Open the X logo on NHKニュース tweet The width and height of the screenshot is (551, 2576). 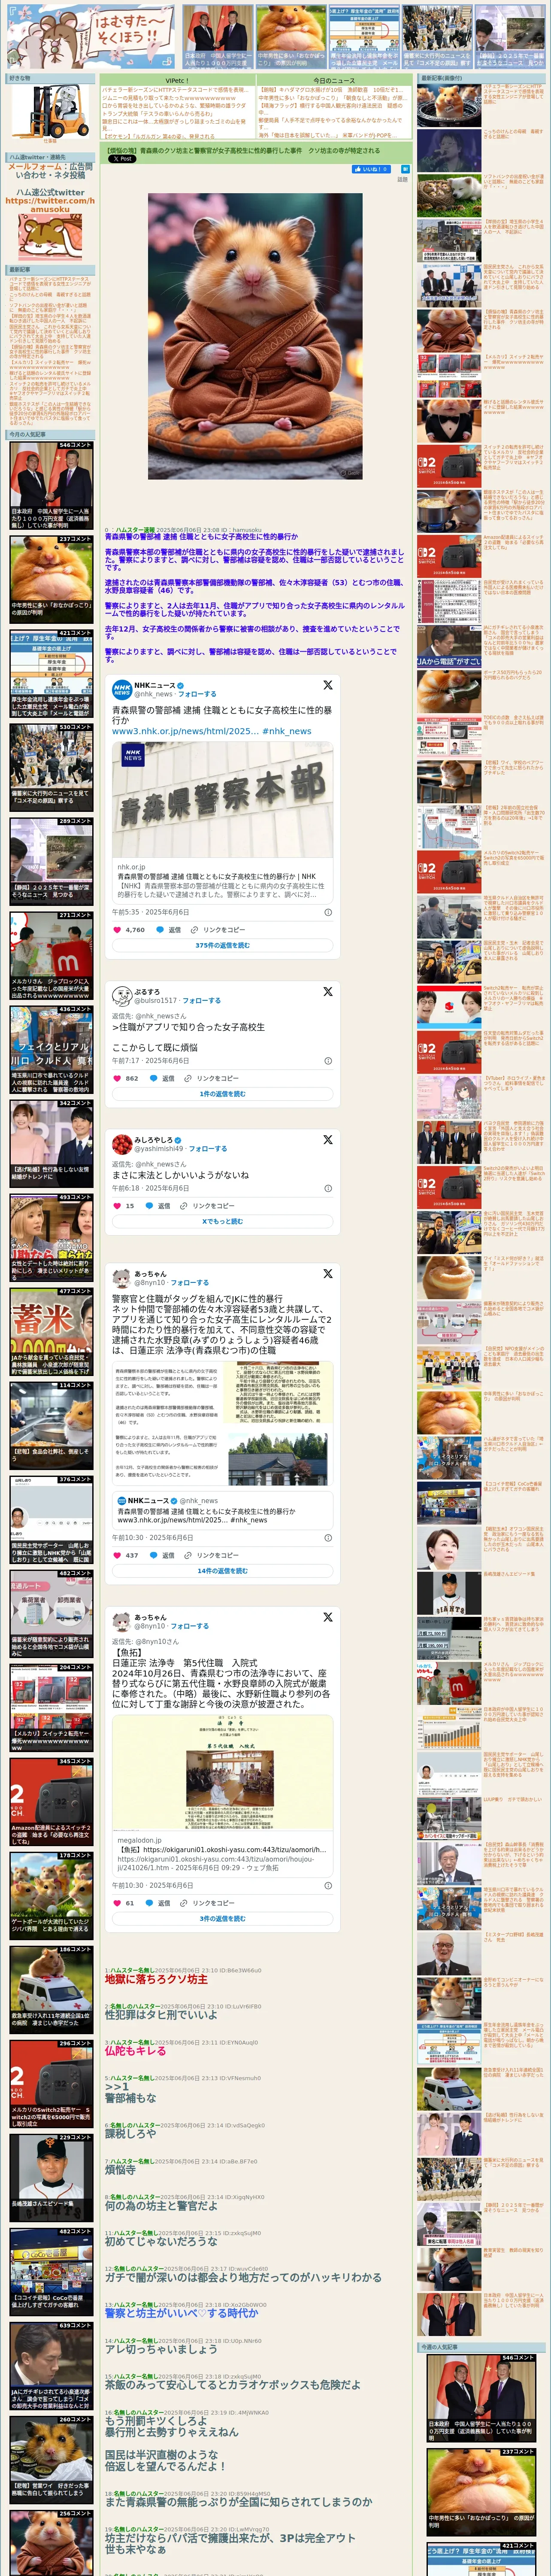[327, 685]
